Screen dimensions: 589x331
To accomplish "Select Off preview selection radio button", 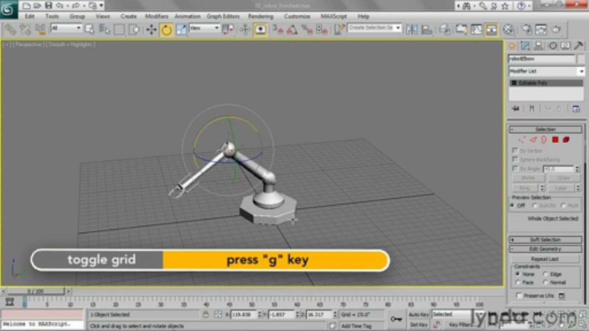I will point(513,206).
